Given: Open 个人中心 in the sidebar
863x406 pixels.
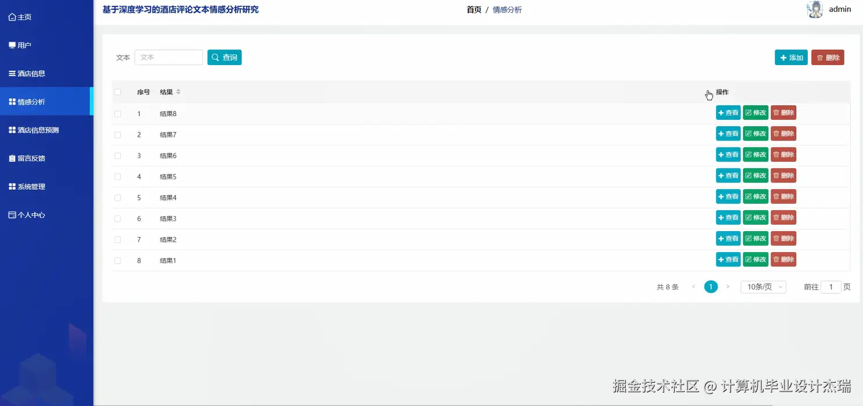Looking at the screenshot, I should coord(46,215).
